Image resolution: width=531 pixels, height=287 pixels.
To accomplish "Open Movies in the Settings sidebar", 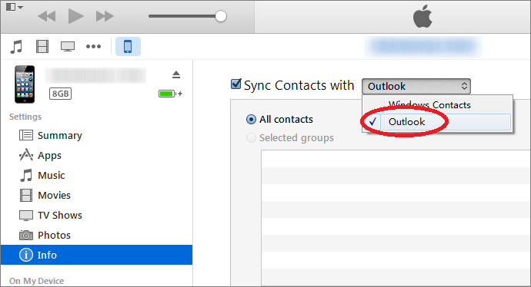I will (96, 195).
